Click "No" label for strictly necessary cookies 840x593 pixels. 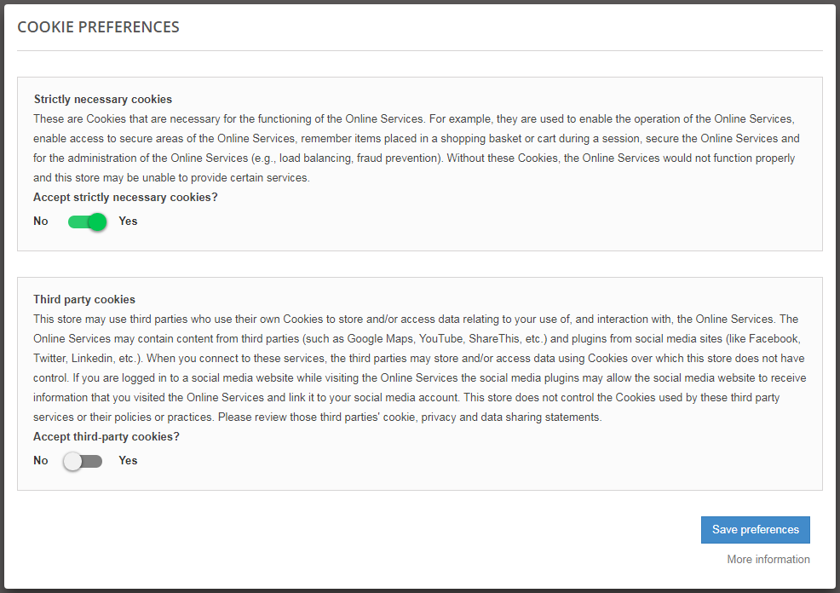pos(41,222)
